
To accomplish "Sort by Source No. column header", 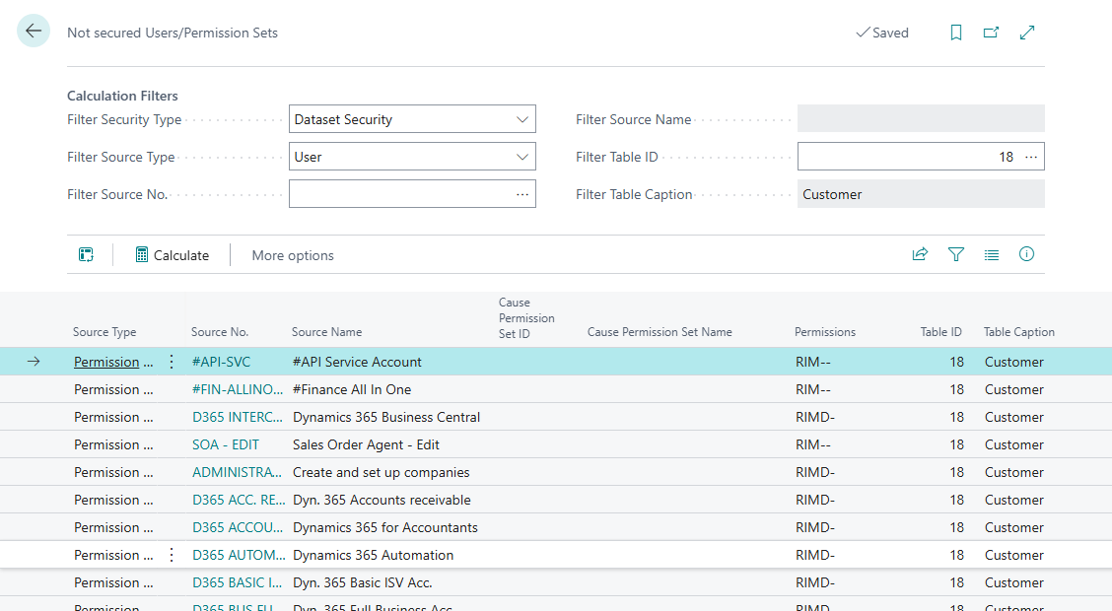I will tap(220, 332).
